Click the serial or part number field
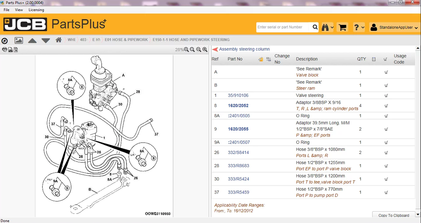Image resolution: width=421 pixels, height=223 pixels. point(283,27)
